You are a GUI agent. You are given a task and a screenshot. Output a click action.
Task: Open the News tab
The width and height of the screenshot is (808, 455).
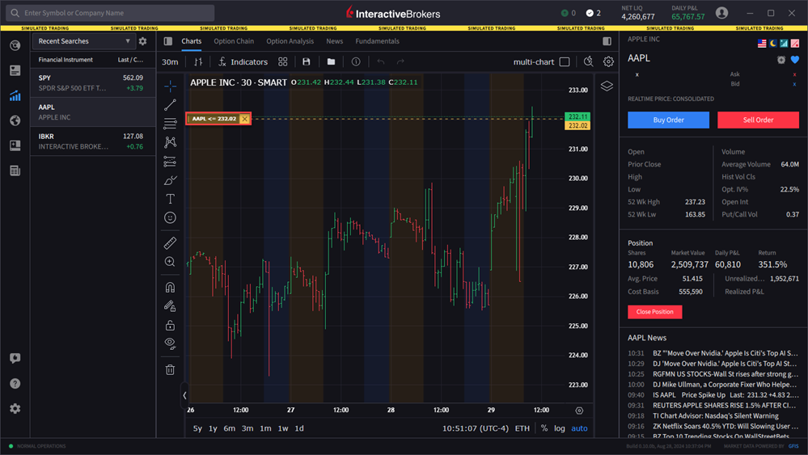click(x=334, y=41)
